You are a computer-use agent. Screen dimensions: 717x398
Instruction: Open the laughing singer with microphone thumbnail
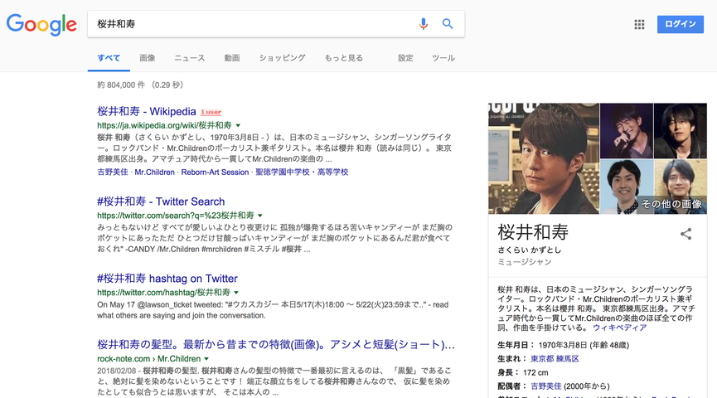(627, 131)
